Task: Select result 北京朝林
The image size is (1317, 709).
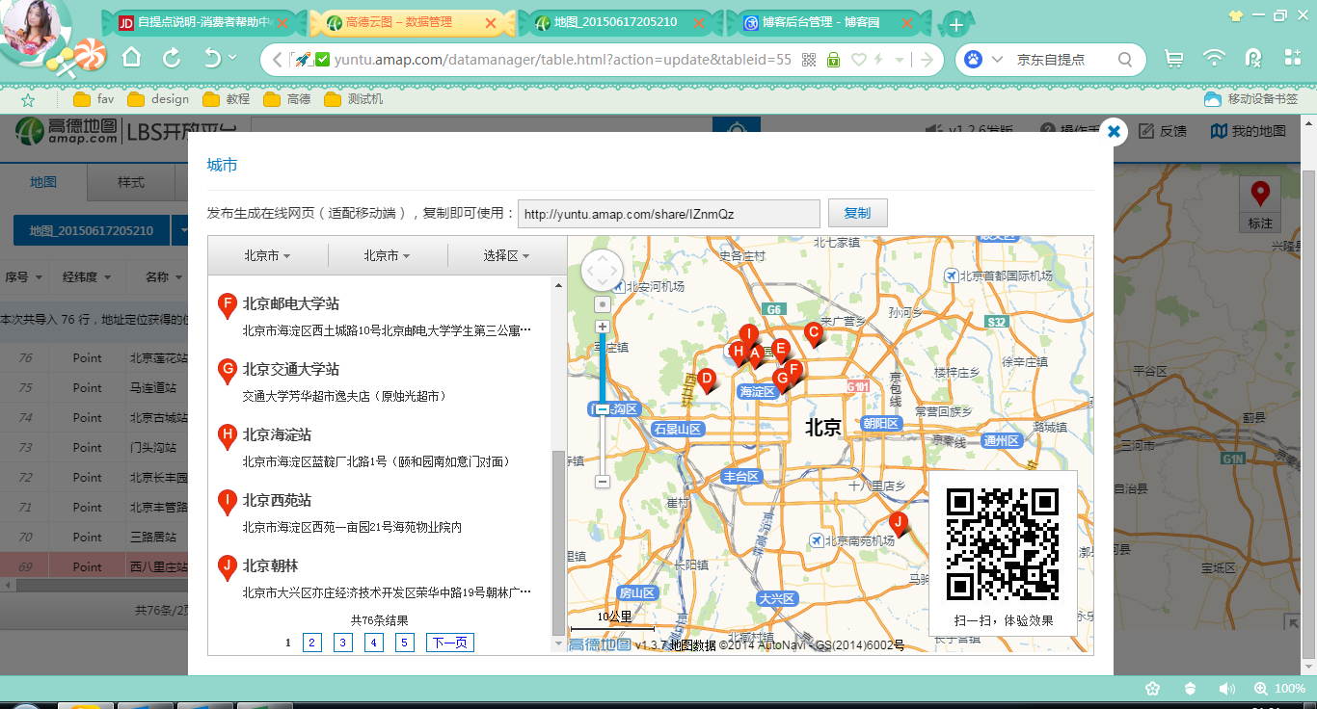Action: (x=270, y=565)
